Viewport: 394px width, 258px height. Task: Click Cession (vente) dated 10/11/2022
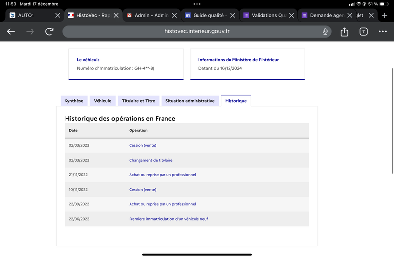point(142,190)
